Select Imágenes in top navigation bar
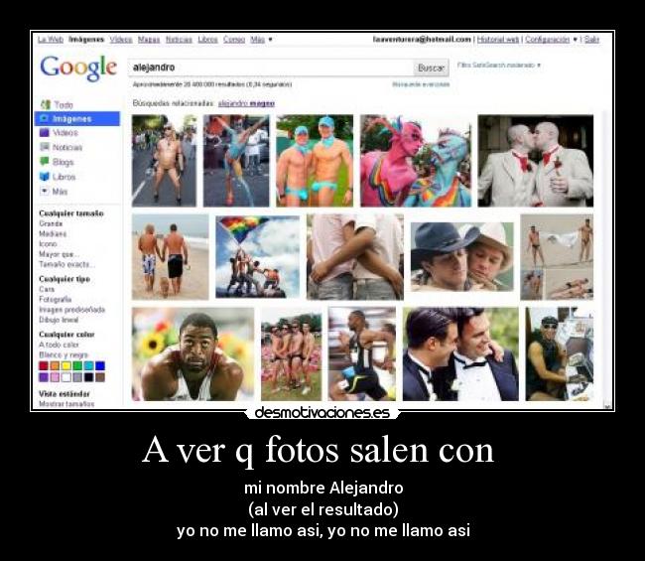 86,40
